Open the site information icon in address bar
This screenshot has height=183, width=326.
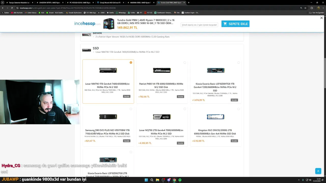coord(18,8)
